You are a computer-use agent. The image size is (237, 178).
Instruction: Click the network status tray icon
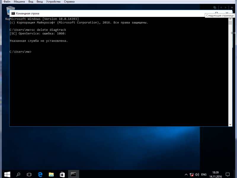pos(192,175)
